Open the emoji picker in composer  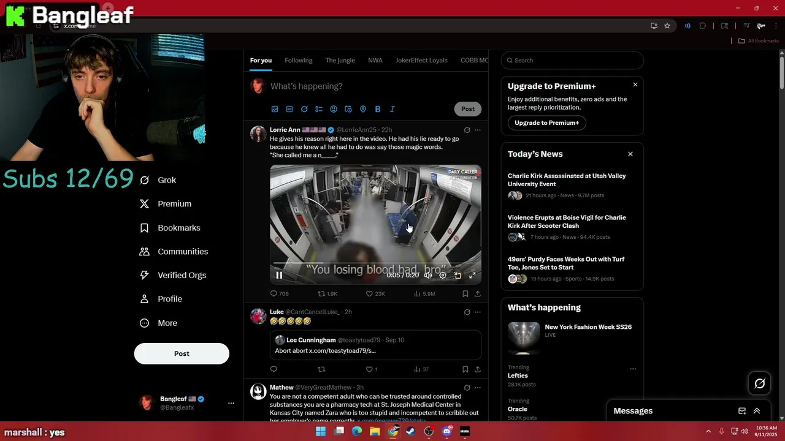[334, 109]
